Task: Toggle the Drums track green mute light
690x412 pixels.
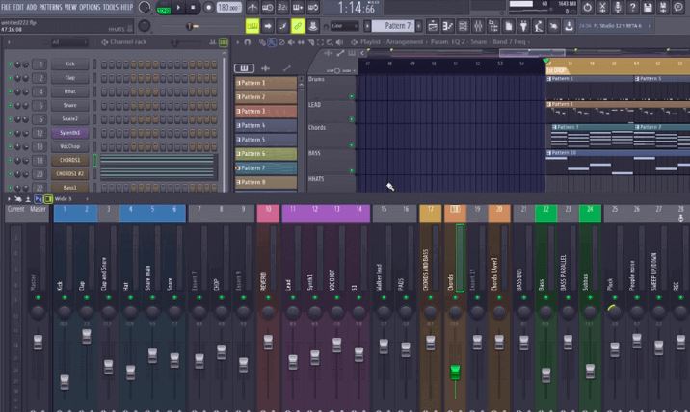Action: 351,96
